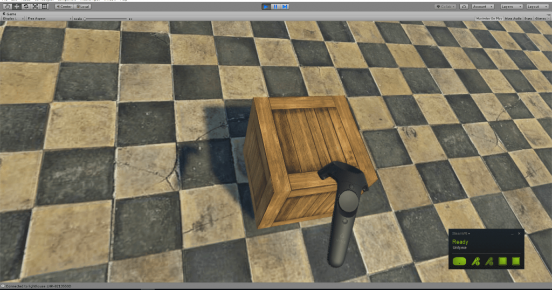The width and height of the screenshot is (552, 290).
Task: Toggle pivot mode with the Center button
Action: pos(64,6)
